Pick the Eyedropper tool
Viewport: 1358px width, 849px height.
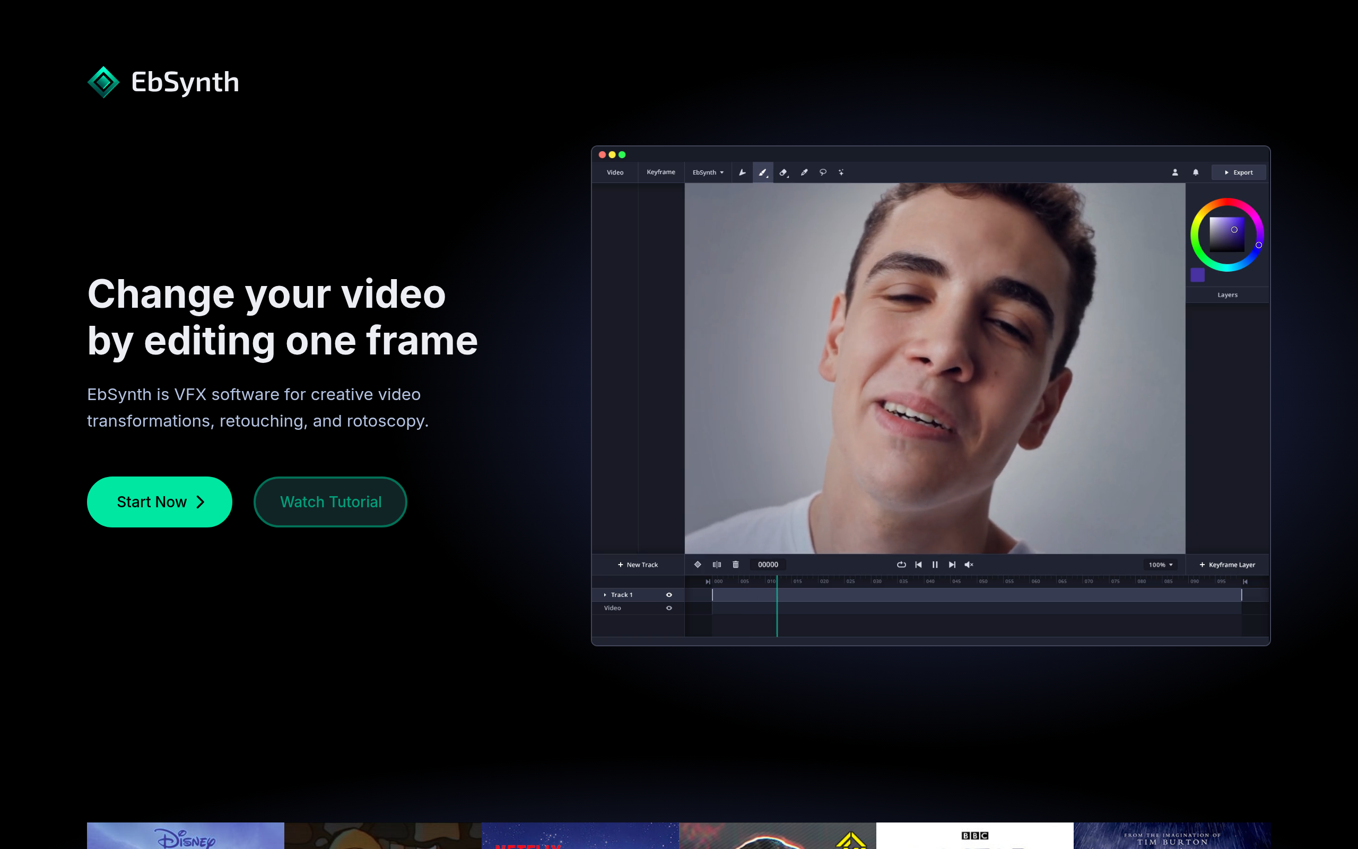click(x=804, y=172)
